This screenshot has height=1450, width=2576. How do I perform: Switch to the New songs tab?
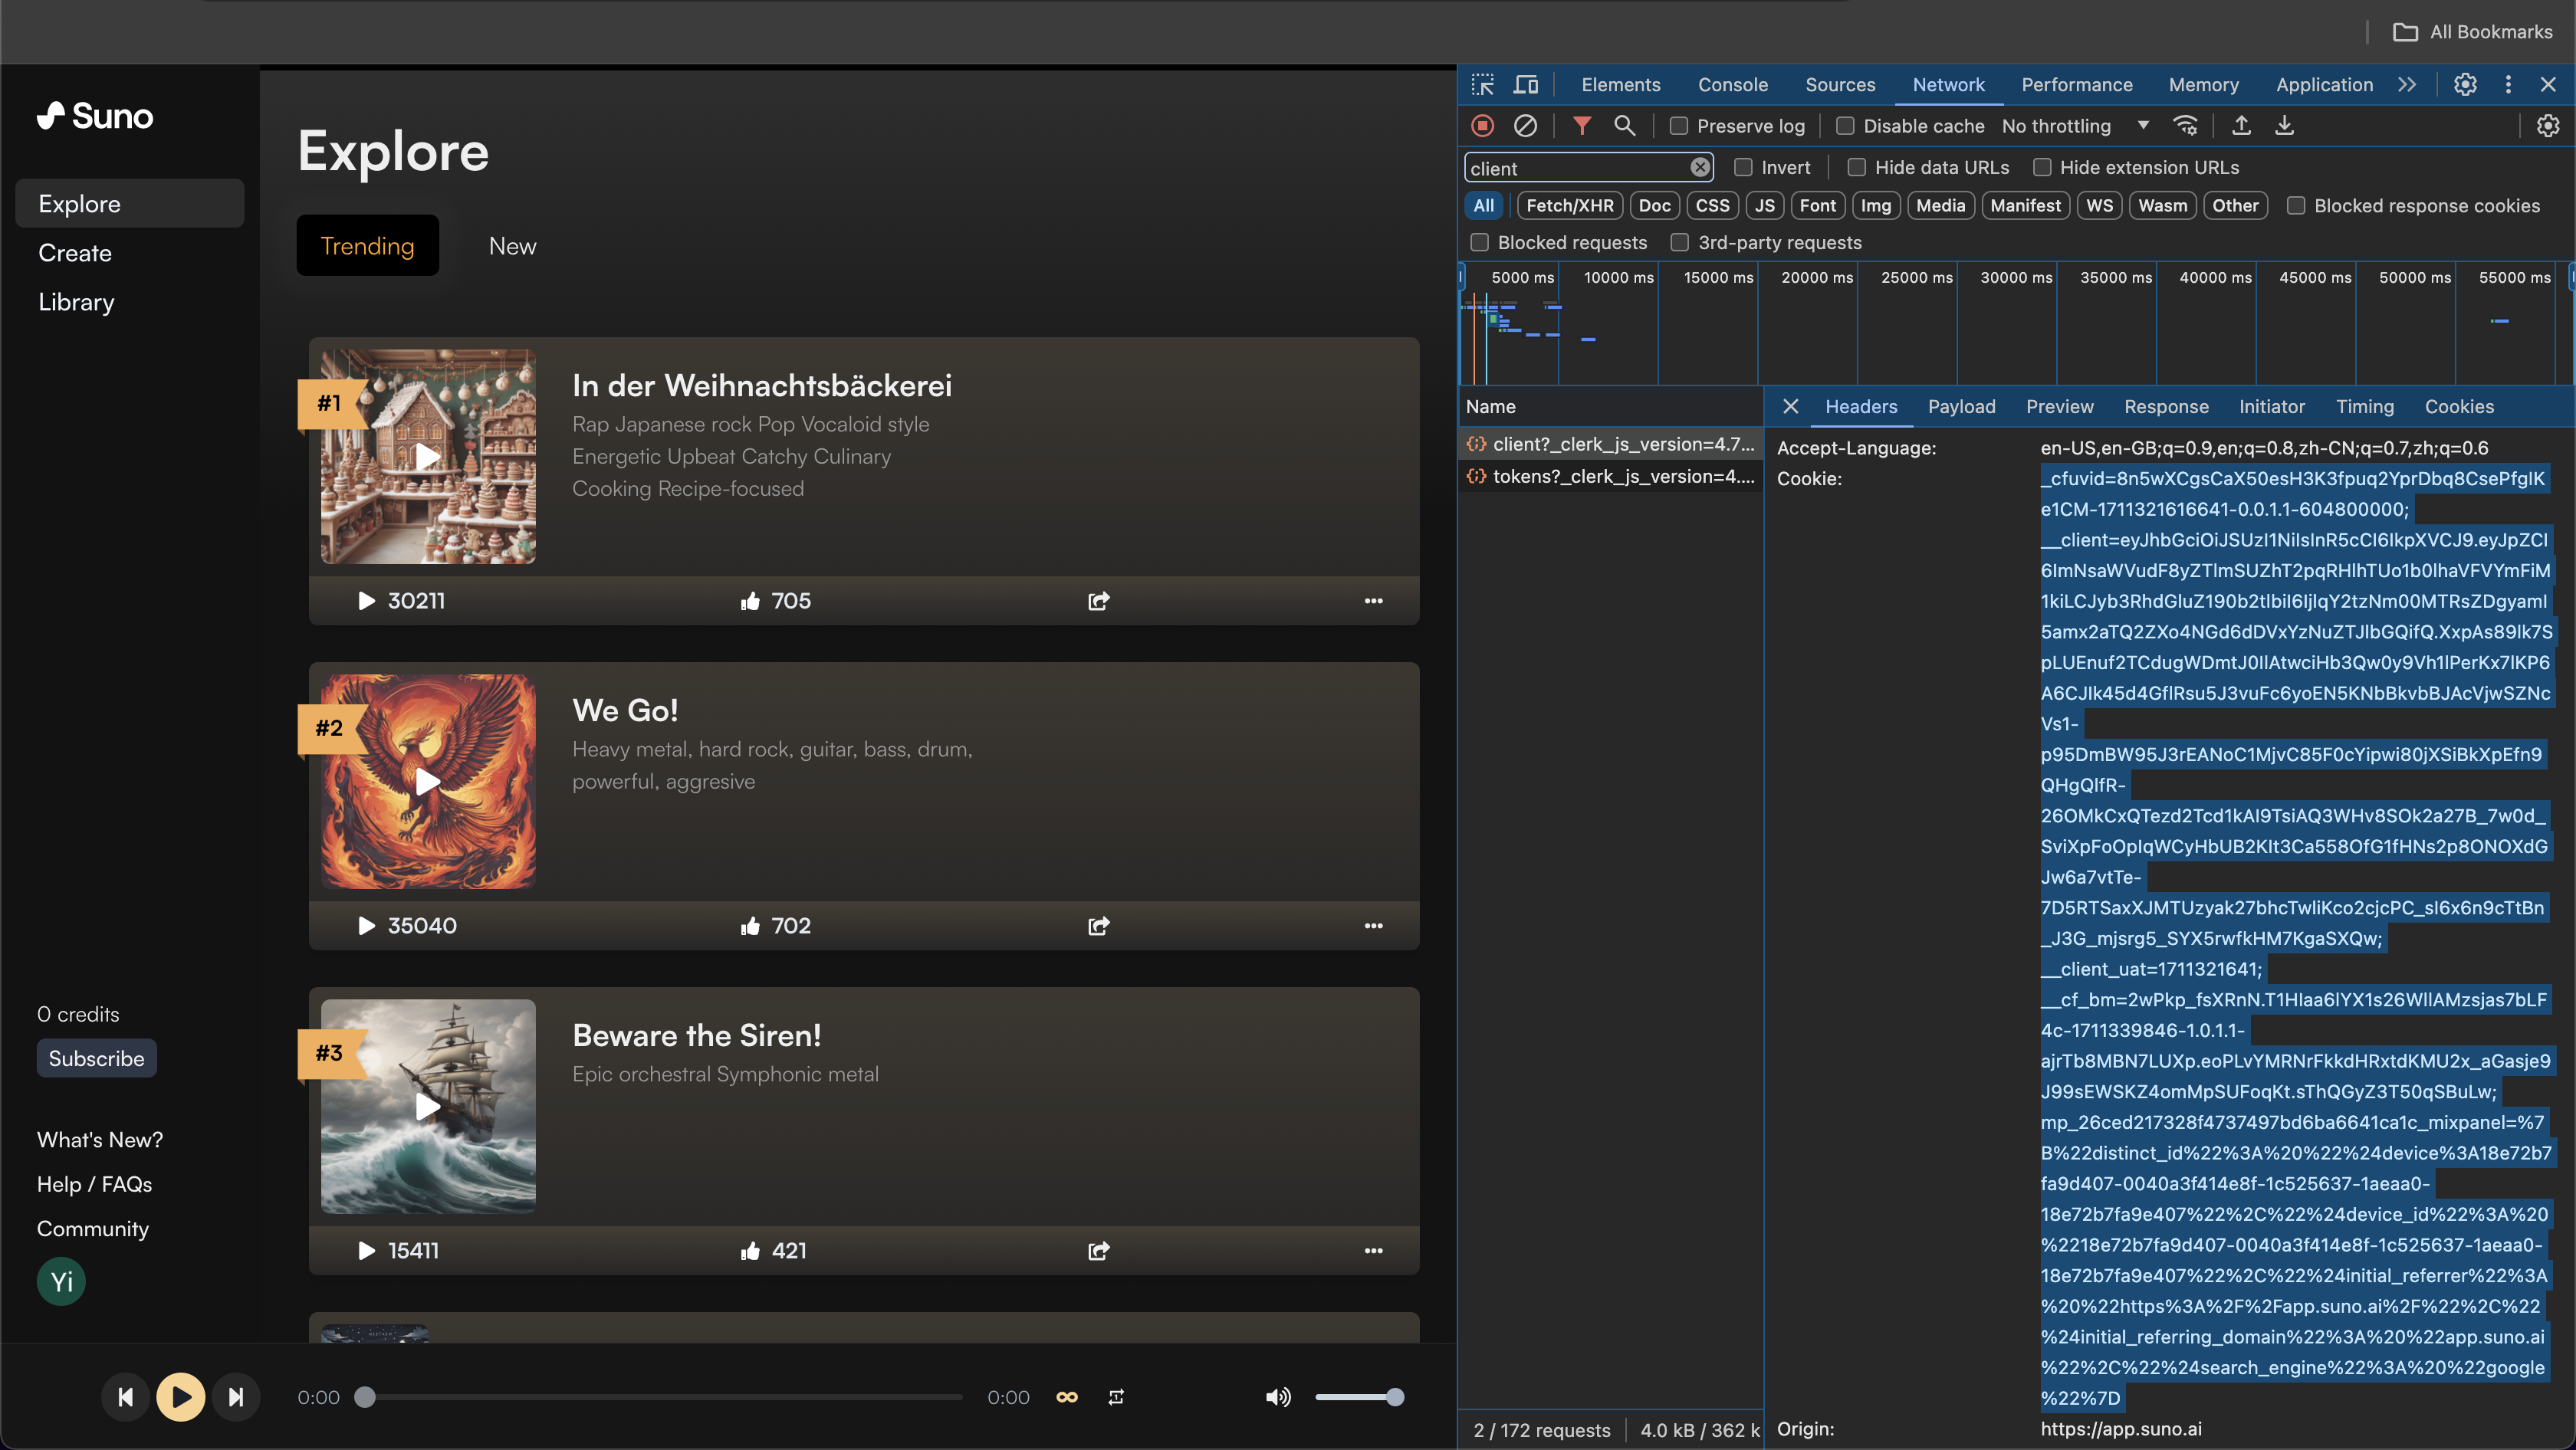coord(512,246)
